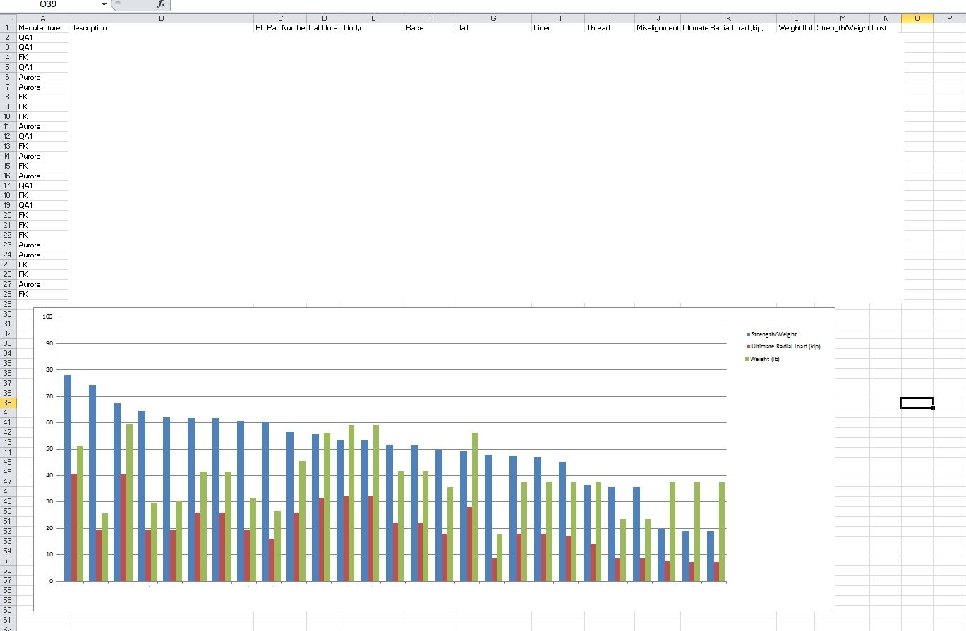Select column B header
The height and width of the screenshot is (631, 966).
click(x=161, y=18)
